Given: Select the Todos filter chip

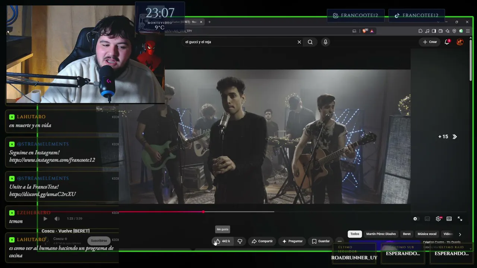Looking at the screenshot, I should pyautogui.click(x=355, y=234).
